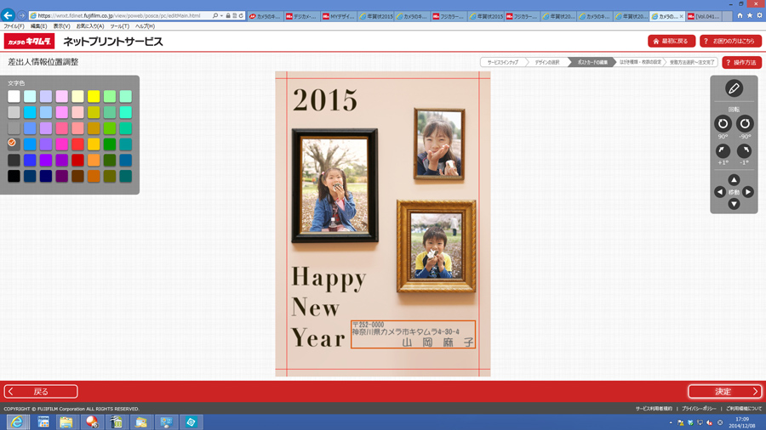Choose the bright yellow text color swatch
This screenshot has height=430, width=766.
94,97
